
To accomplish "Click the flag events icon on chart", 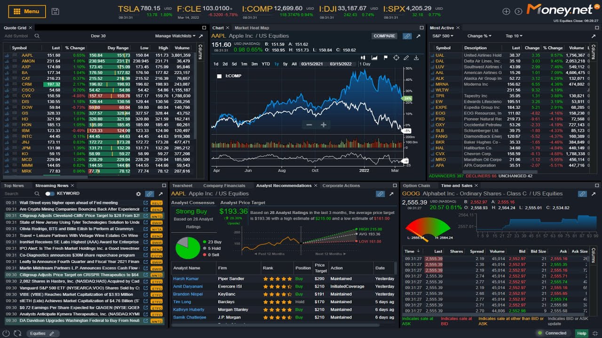I will coord(385,58).
